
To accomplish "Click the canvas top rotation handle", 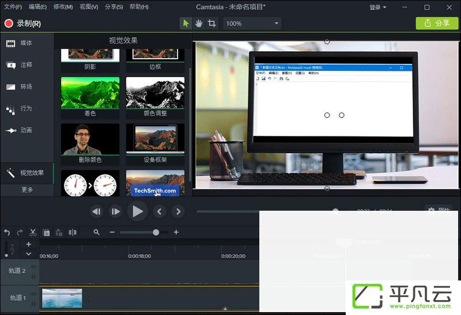I will [x=327, y=41].
